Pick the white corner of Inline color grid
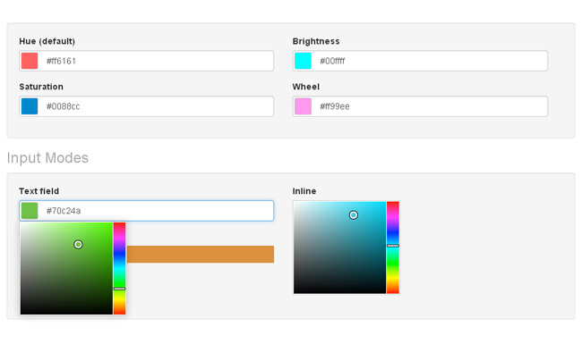Image resolution: width=582 pixels, height=344 pixels. (x=297, y=205)
